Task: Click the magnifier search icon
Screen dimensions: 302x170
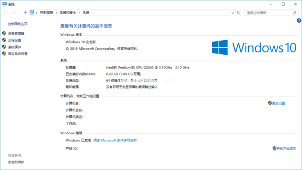Action: 294,13
